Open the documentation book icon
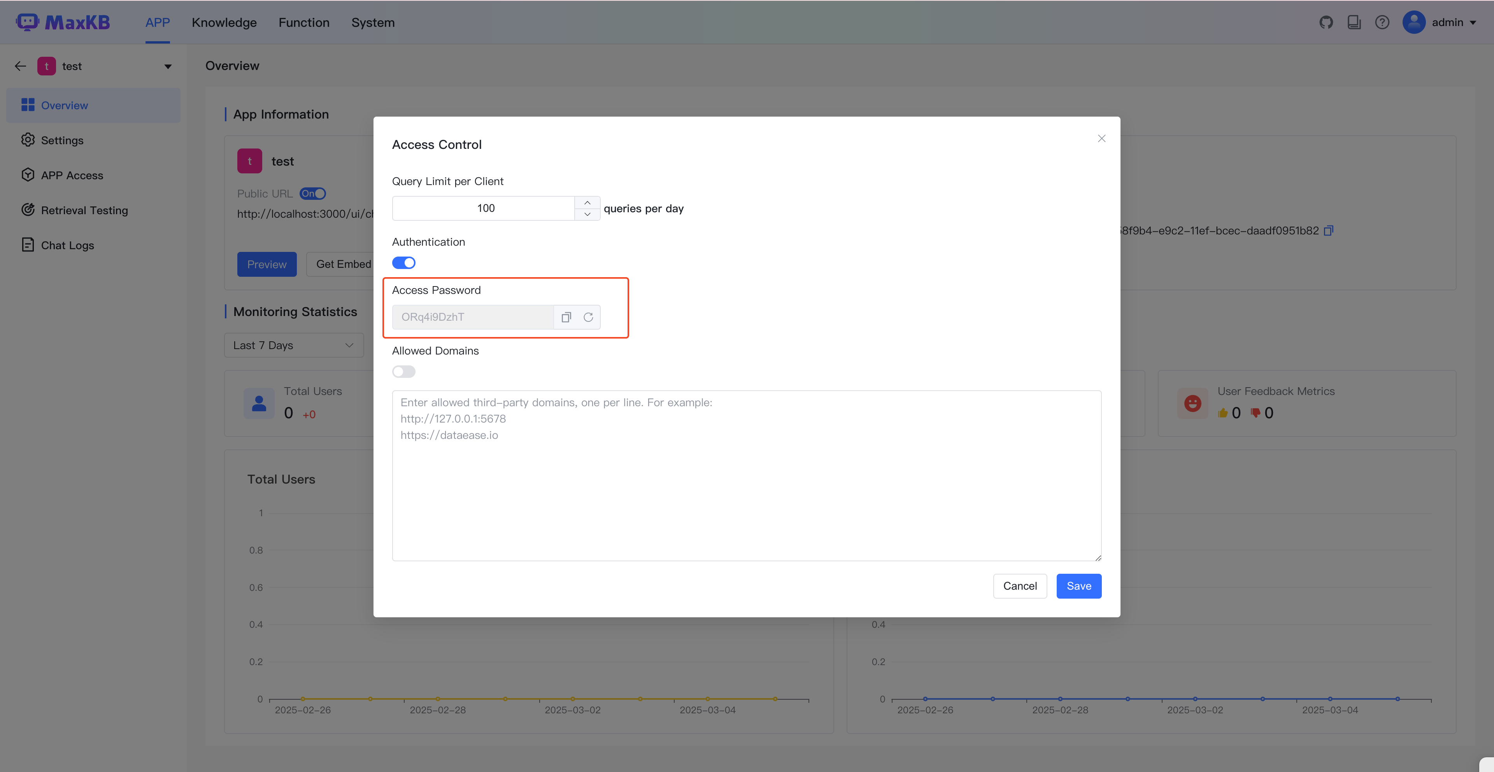 pyautogui.click(x=1354, y=22)
